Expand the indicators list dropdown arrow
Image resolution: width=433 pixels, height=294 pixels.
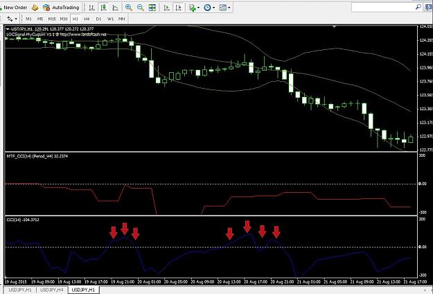tap(199, 8)
